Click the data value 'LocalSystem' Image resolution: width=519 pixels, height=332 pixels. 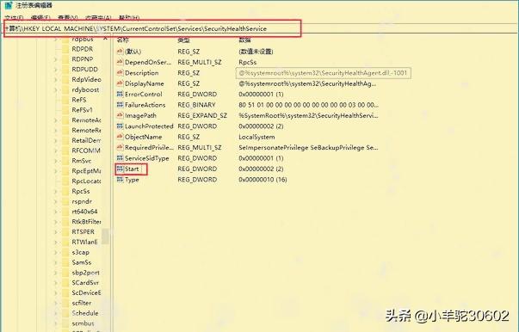pyautogui.click(x=256, y=137)
